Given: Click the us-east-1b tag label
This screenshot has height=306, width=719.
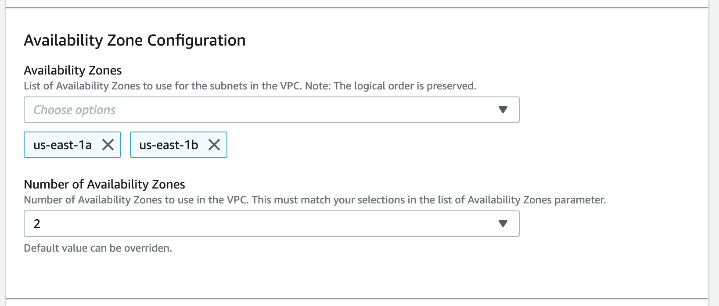Looking at the screenshot, I should pyautogui.click(x=169, y=145).
